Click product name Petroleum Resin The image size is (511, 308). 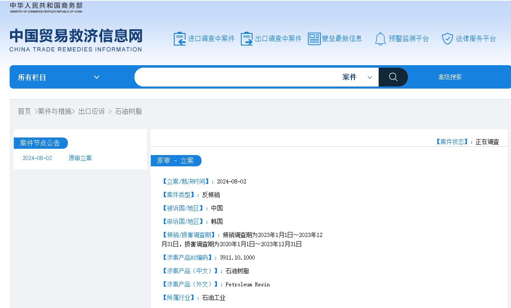248,284
